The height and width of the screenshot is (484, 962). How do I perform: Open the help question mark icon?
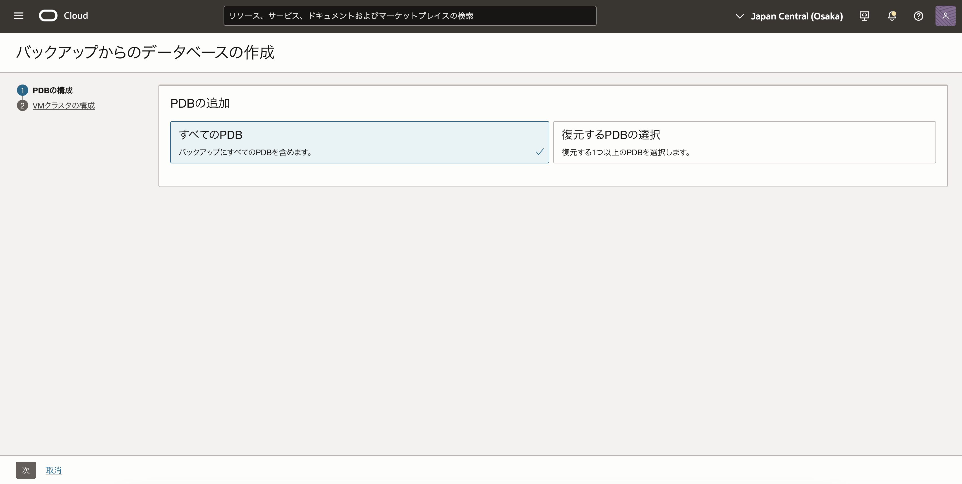point(918,16)
